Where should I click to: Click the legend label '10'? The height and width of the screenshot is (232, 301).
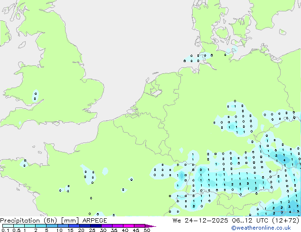click(x=59, y=230)
